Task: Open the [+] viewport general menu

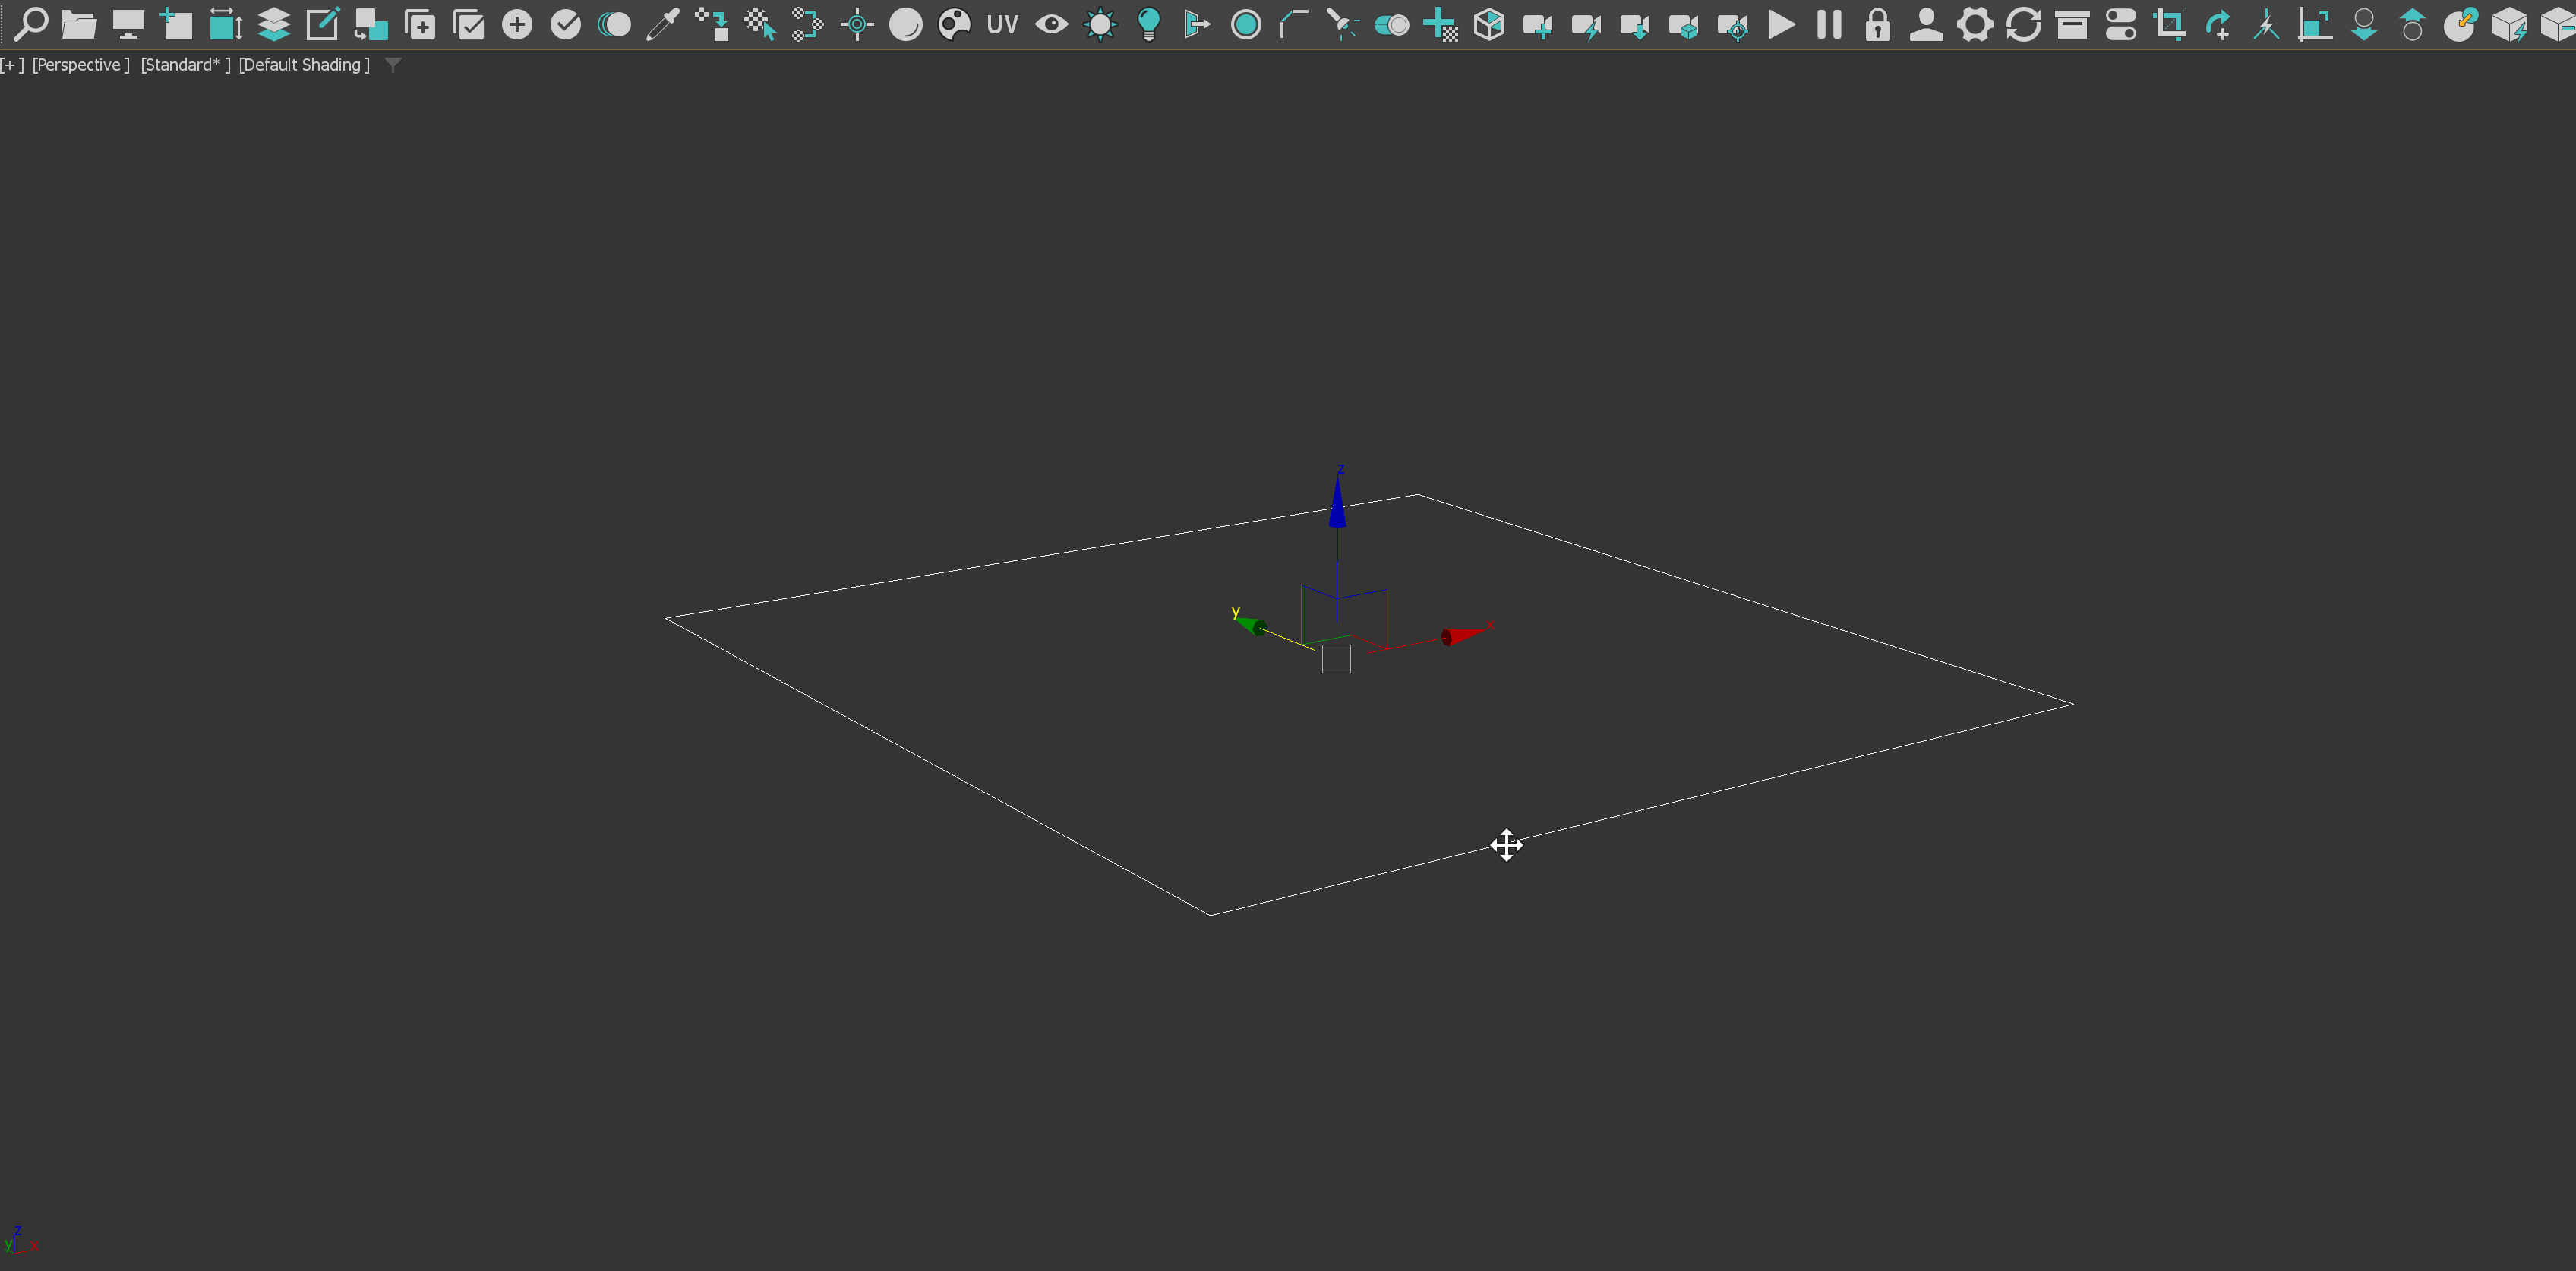Action: [x=12, y=65]
